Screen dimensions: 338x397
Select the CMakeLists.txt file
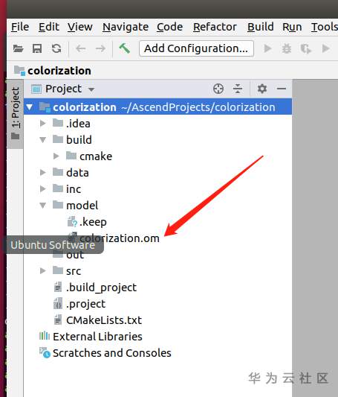click(98, 320)
